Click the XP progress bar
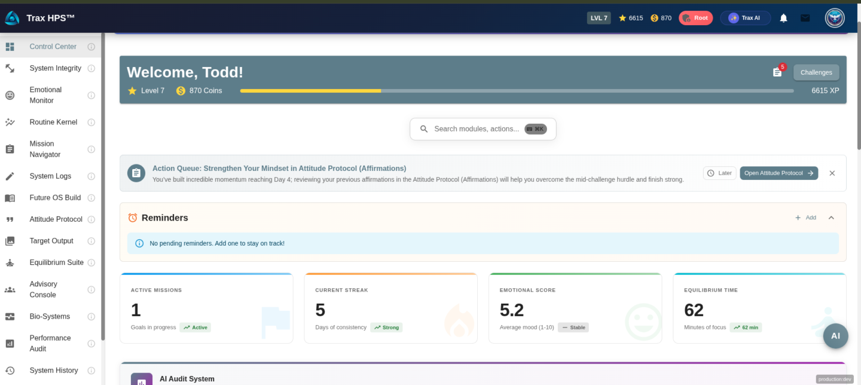Screen dimensions: 861x385 coord(517,91)
